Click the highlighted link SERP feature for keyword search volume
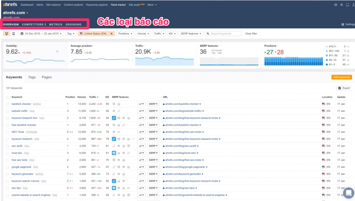 tap(114, 181)
